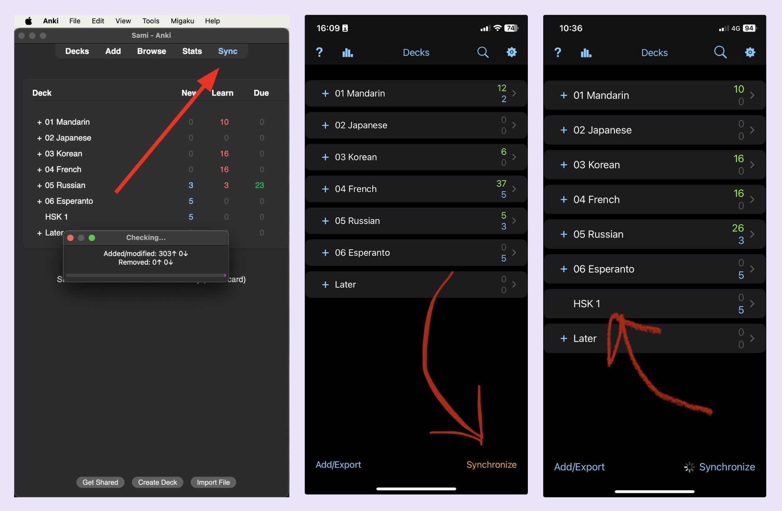782x511 pixels.
Task: Open statistics via the bar chart icon
Action: tap(347, 52)
